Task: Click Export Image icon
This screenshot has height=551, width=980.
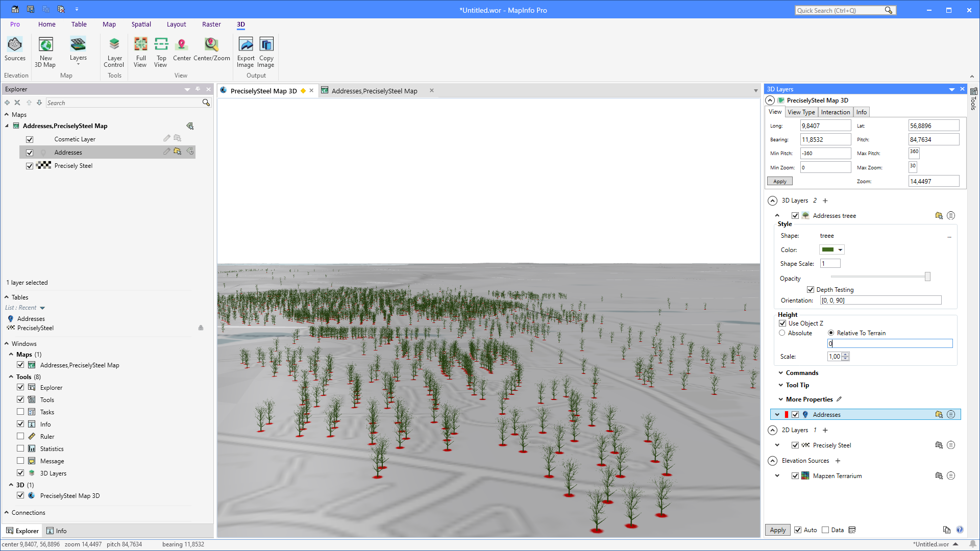Action: [246, 51]
